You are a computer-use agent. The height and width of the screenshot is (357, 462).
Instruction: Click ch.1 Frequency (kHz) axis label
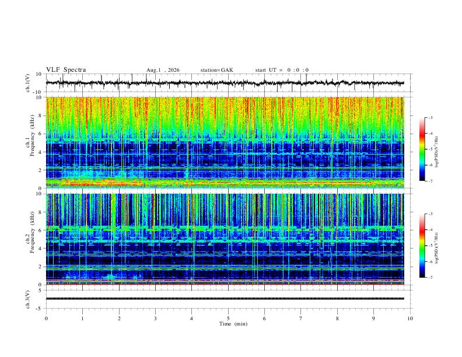[32, 136]
